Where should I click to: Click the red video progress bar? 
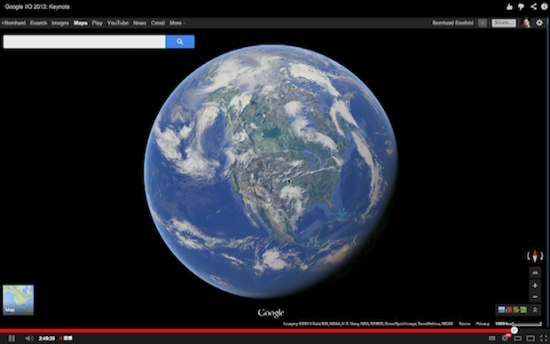pyautogui.click(x=257, y=331)
